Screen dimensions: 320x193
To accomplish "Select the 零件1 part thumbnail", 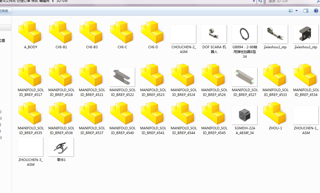I will pos(61,147).
